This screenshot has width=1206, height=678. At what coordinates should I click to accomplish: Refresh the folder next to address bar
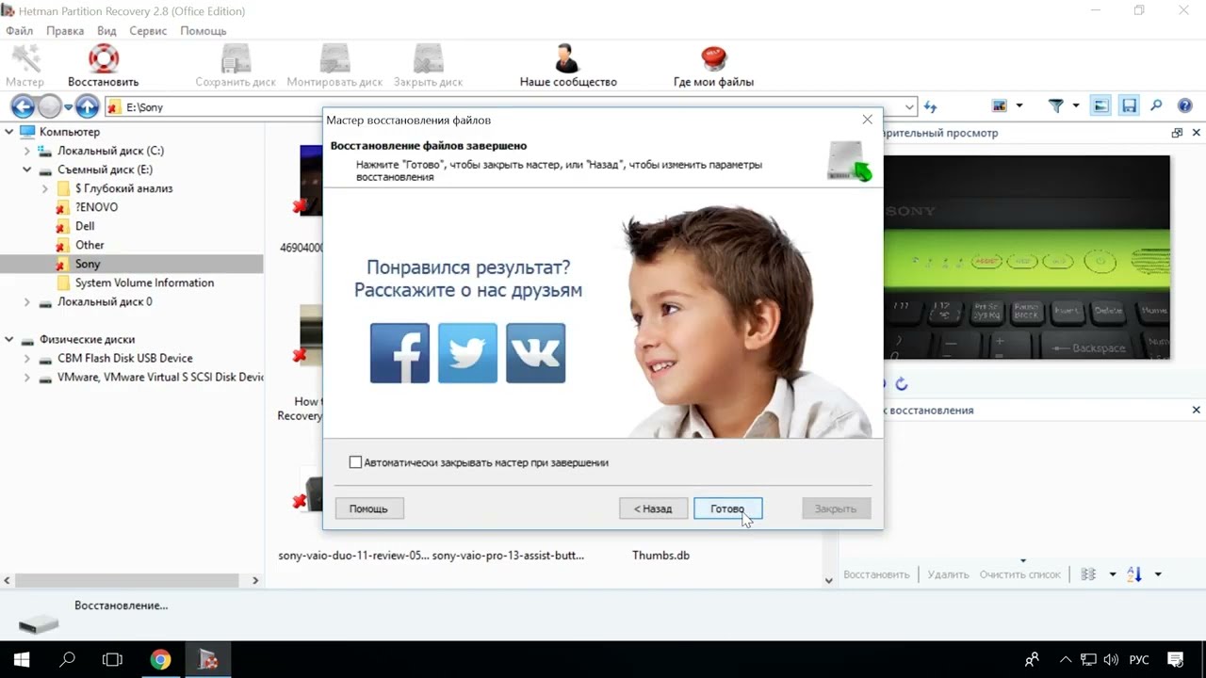coord(931,106)
